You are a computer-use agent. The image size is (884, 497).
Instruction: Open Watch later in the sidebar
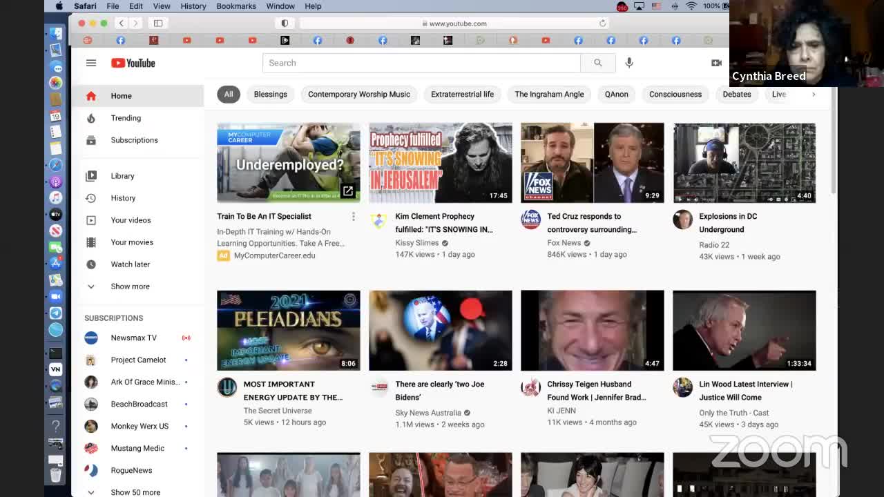(138, 264)
